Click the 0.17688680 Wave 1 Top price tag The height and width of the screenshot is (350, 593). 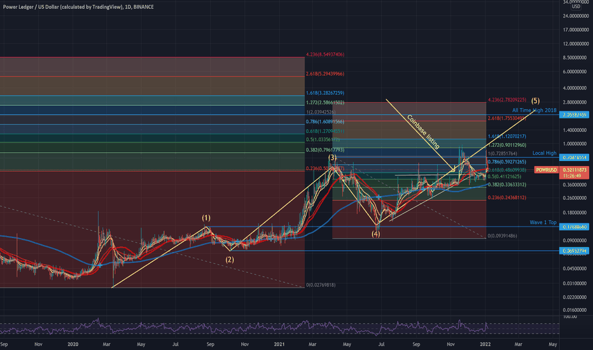click(574, 227)
